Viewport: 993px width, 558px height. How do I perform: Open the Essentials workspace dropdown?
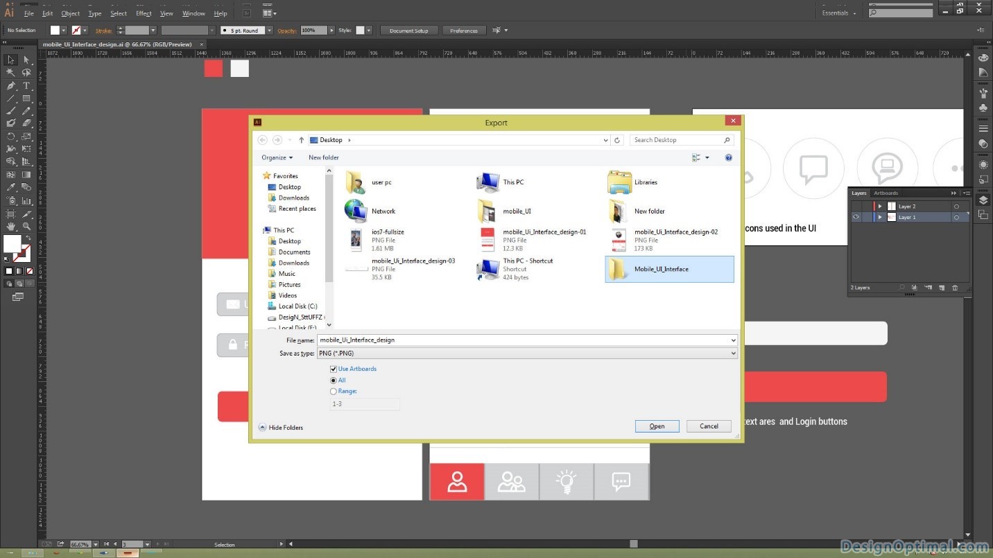coord(839,13)
